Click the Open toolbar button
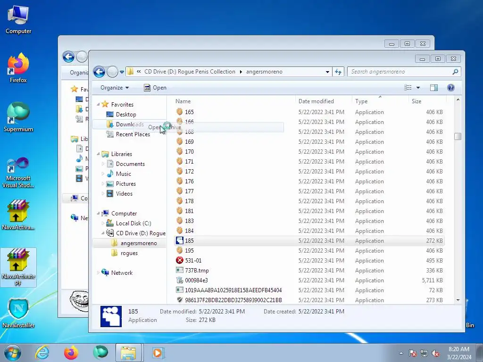Screen dimensions: 483x362 point(155,88)
